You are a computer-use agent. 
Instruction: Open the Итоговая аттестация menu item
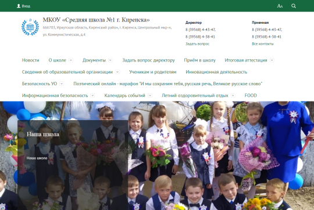point(246,60)
